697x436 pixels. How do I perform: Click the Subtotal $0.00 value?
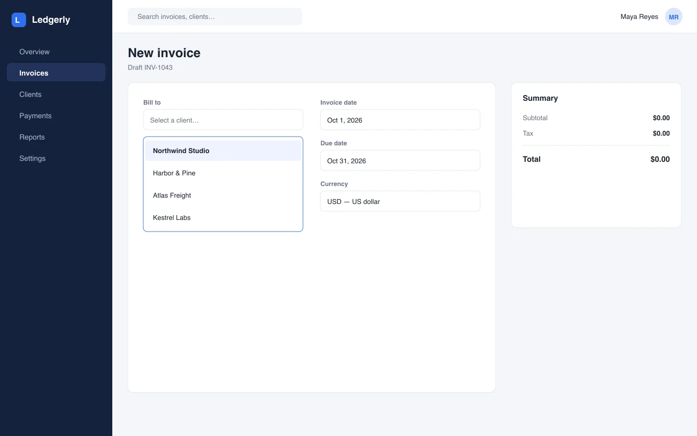click(x=661, y=118)
